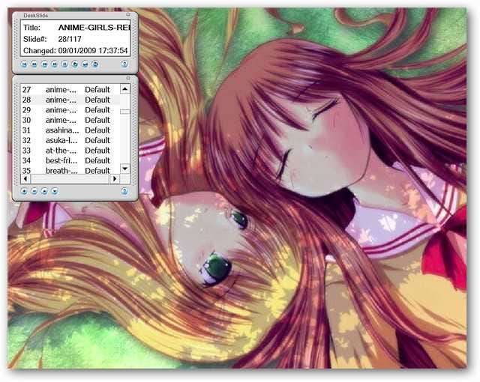
Task: Click the horizontal scrollbar left arrow
Action: [x=25, y=178]
